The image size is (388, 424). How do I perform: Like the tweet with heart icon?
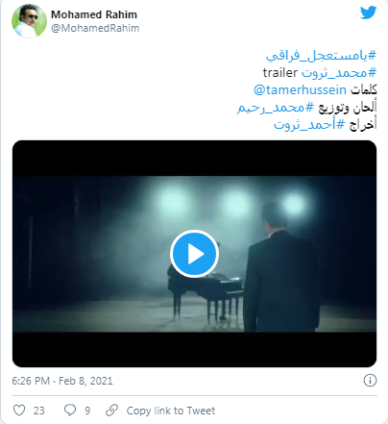[x=19, y=411]
